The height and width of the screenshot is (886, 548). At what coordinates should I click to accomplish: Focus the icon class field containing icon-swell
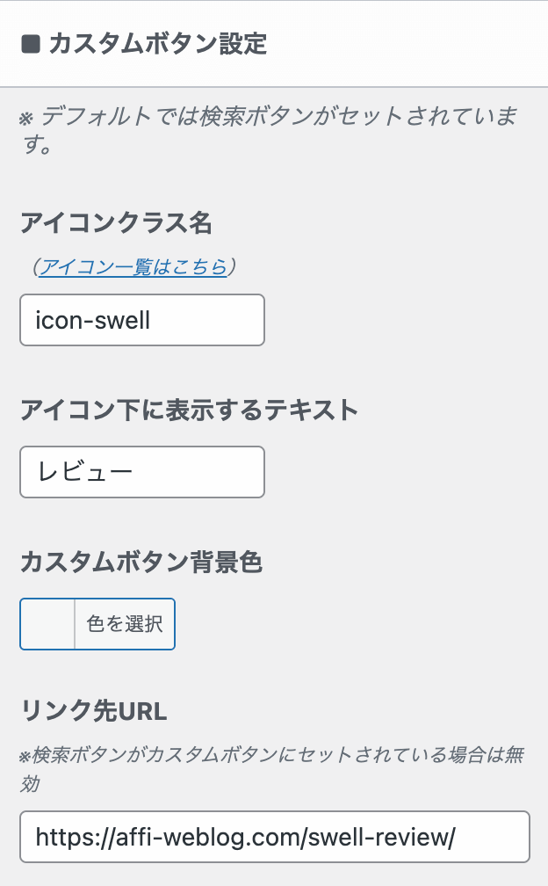point(141,320)
